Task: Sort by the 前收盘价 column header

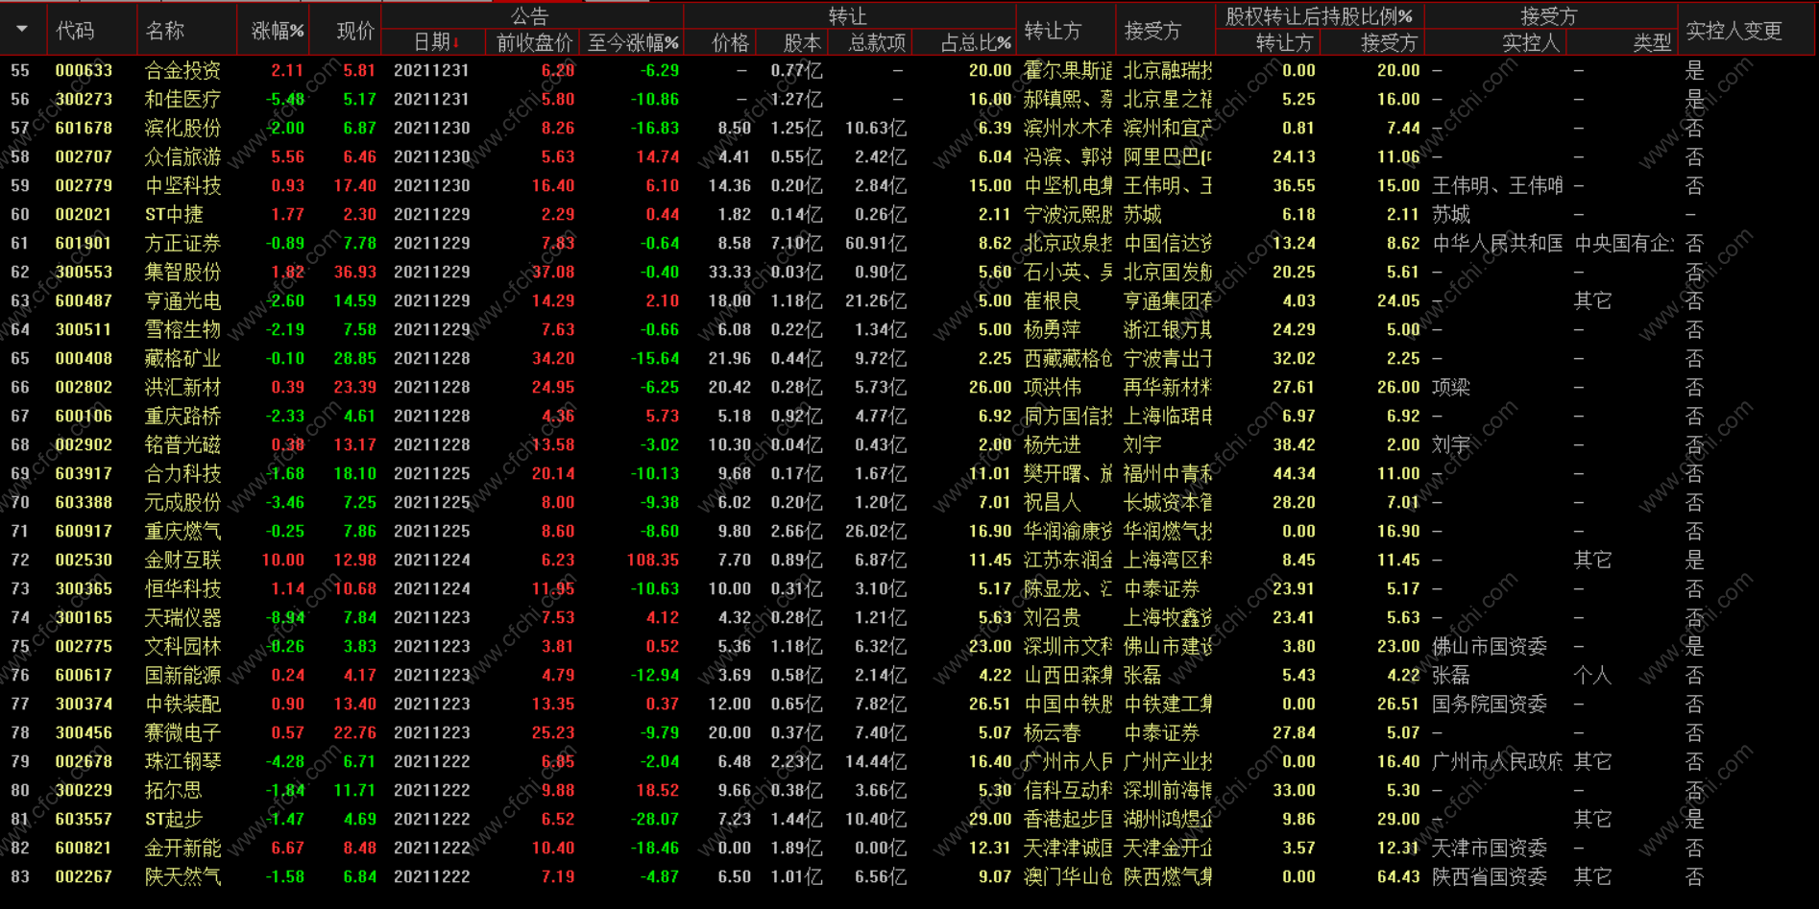Action: pos(534,42)
